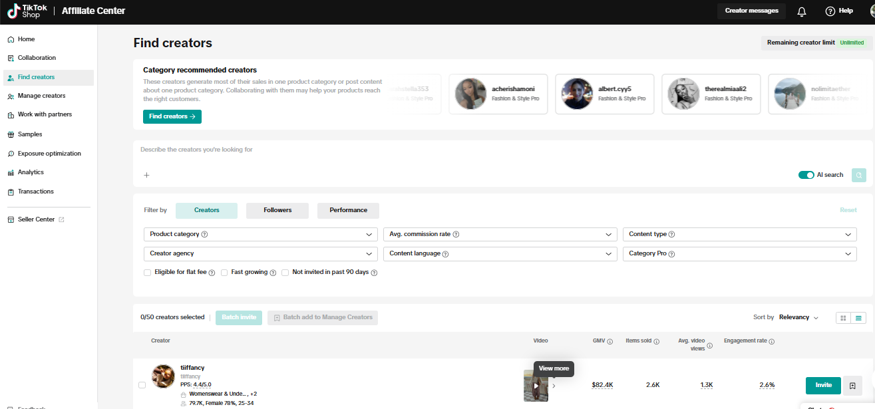Submit the AI search query icon
The width and height of the screenshot is (875, 409).
coord(859,175)
